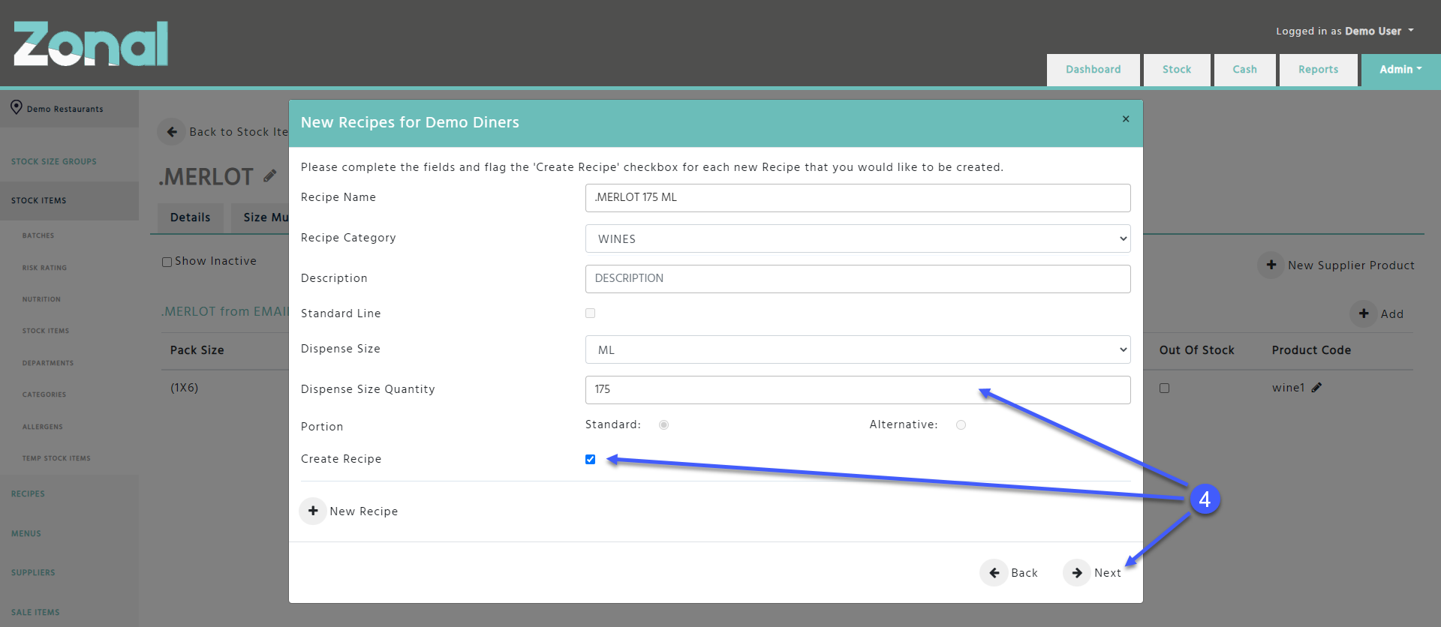
Task: Switch to the Size Multipliers tab
Action: 260,217
